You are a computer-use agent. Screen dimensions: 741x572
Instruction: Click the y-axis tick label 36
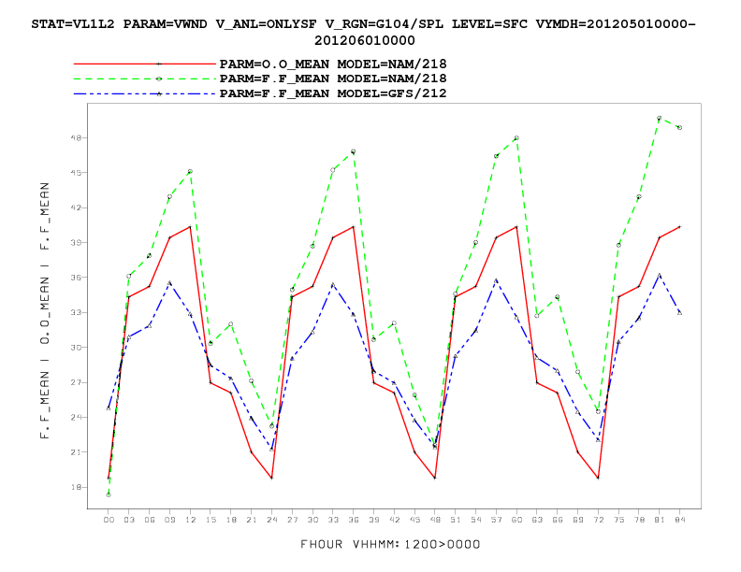pos(76,278)
